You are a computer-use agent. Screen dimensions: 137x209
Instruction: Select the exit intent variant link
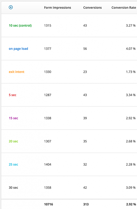point(16,72)
